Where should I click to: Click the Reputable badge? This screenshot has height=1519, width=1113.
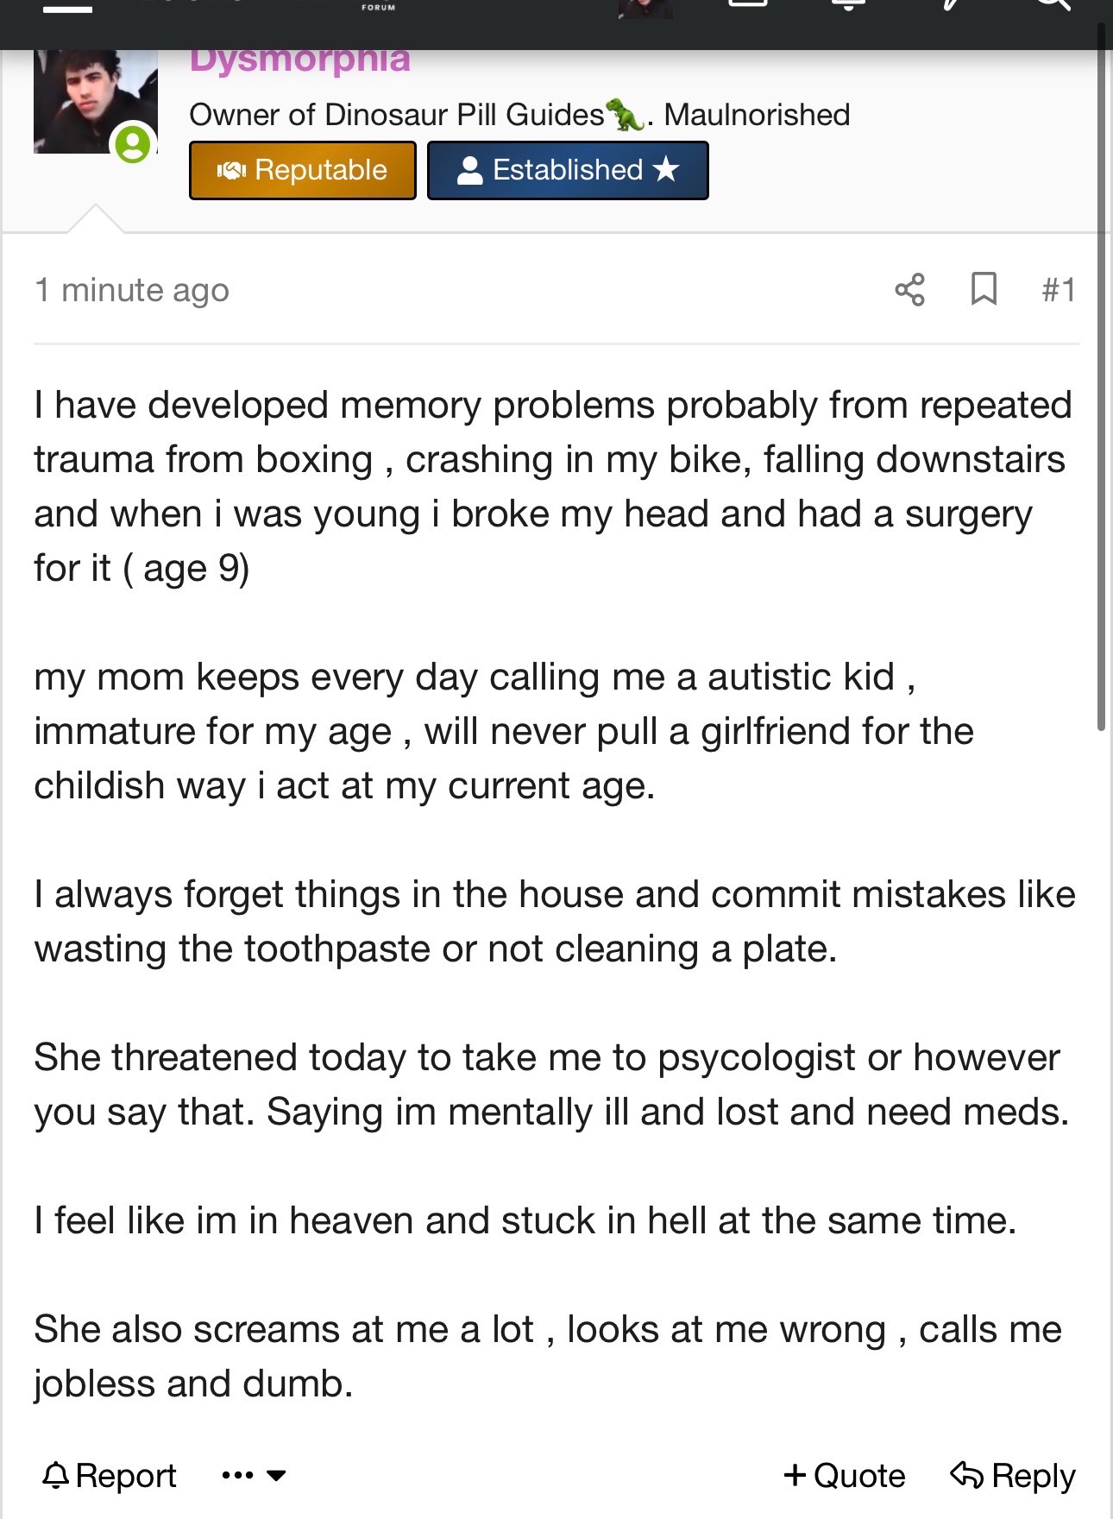(x=302, y=170)
